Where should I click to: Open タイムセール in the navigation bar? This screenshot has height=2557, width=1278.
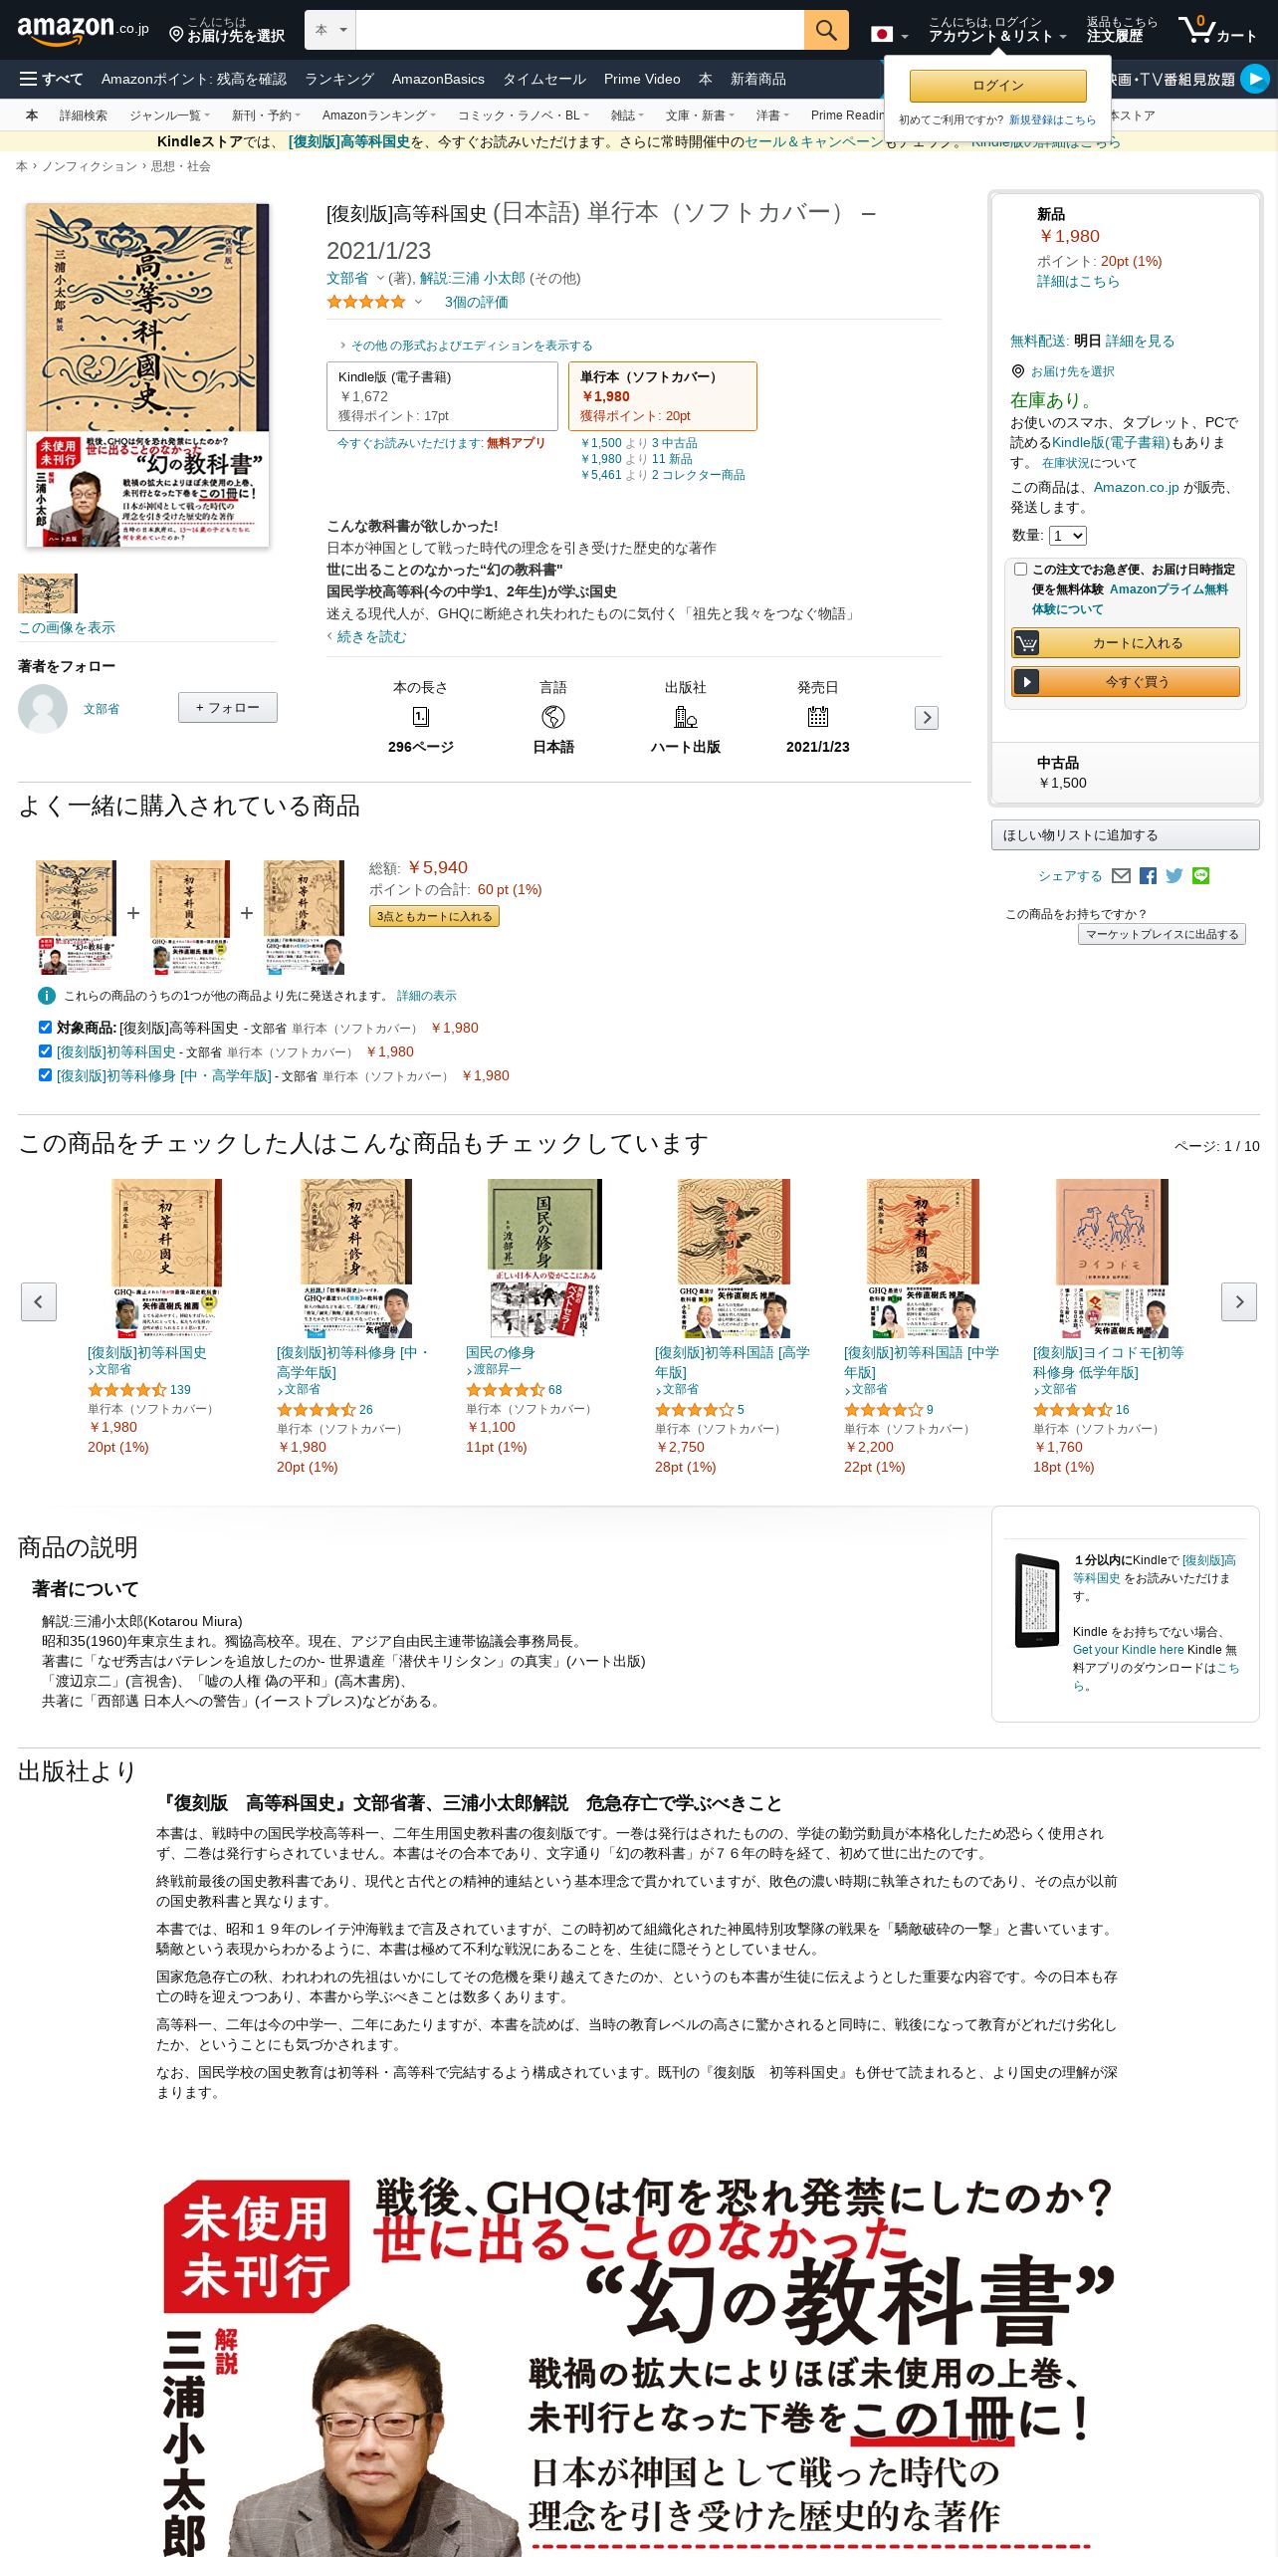pyautogui.click(x=544, y=79)
